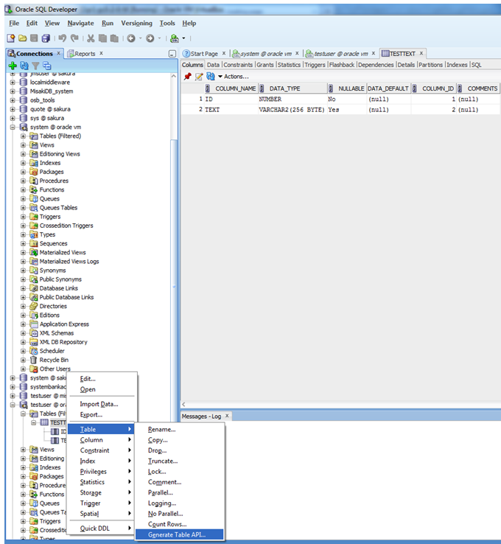Click the Forward navigation arrow icon
The image size is (501, 544).
coord(150,38)
